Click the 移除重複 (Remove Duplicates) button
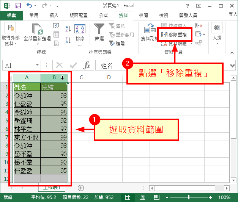This screenshot has height=202, width=238. tap(175, 35)
